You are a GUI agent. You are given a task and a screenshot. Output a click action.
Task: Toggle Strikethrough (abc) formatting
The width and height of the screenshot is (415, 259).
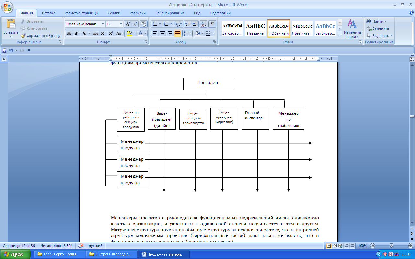(x=96, y=33)
